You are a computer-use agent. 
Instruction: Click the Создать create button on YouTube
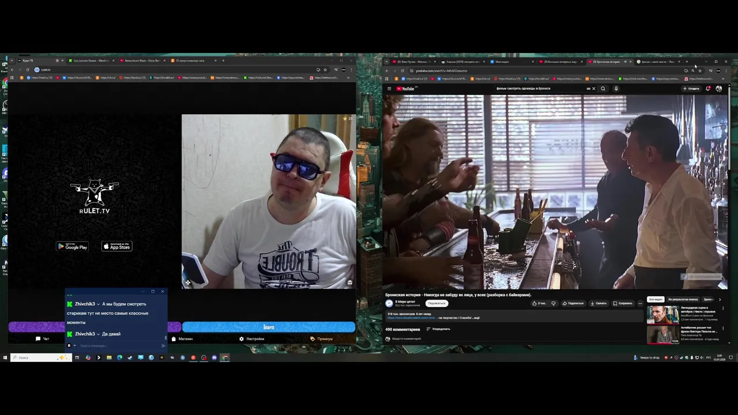tap(691, 89)
